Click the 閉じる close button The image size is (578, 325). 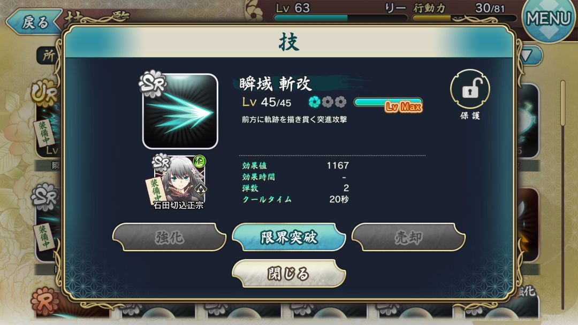(288, 274)
